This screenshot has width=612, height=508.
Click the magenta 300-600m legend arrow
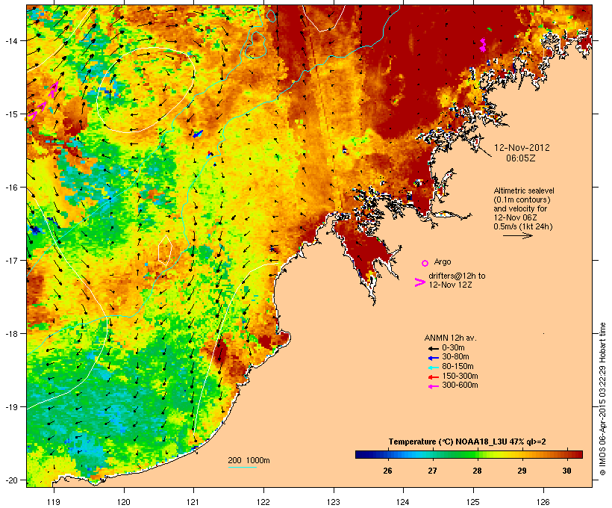[x=433, y=386]
